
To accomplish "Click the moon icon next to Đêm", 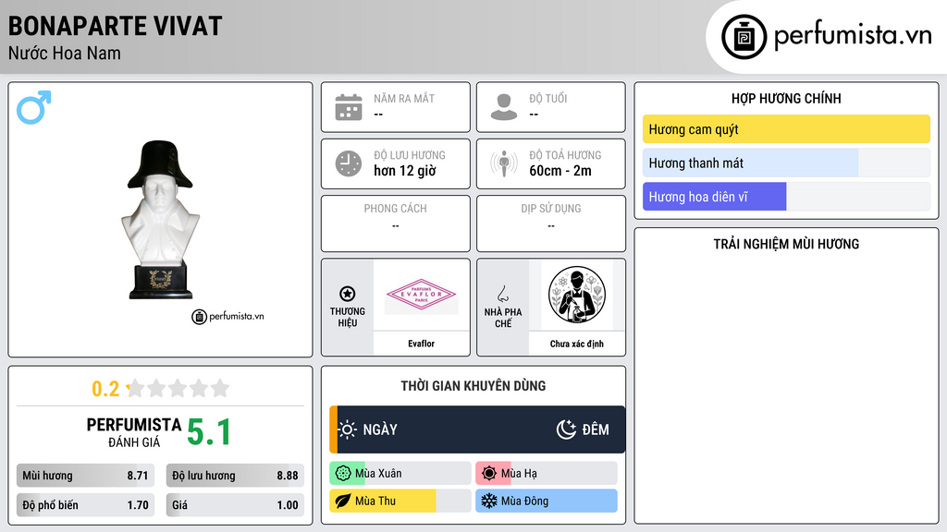I will (566, 429).
